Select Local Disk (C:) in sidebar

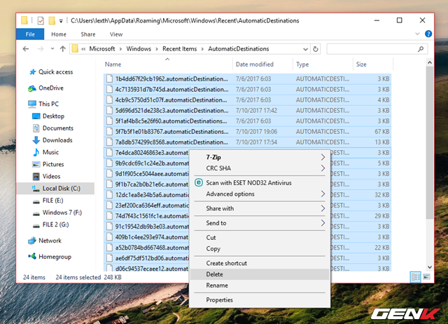click(x=55, y=189)
